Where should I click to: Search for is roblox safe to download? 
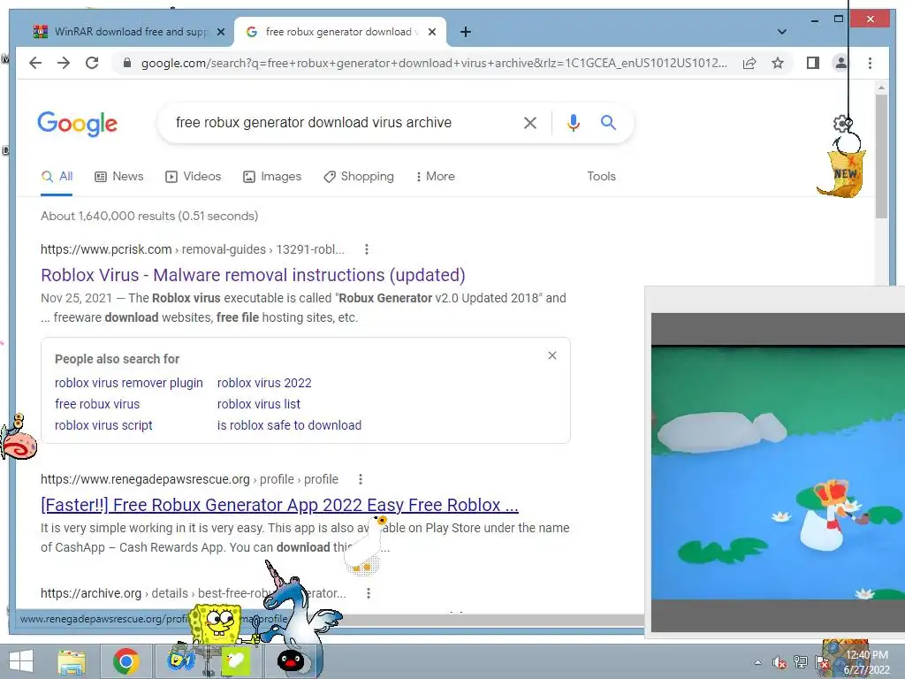289,425
